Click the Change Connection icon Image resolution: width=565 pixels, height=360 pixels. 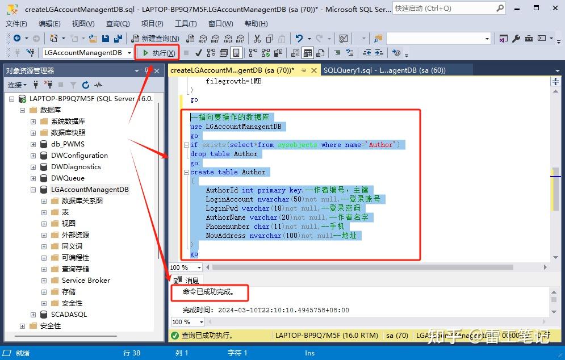30,53
